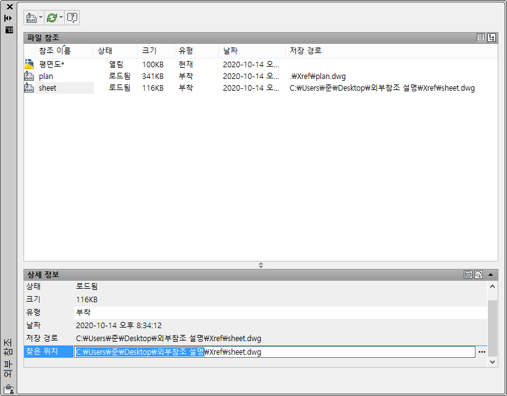Select the sheet reference row
This screenshot has height=396, width=507.
pyautogui.click(x=261, y=88)
